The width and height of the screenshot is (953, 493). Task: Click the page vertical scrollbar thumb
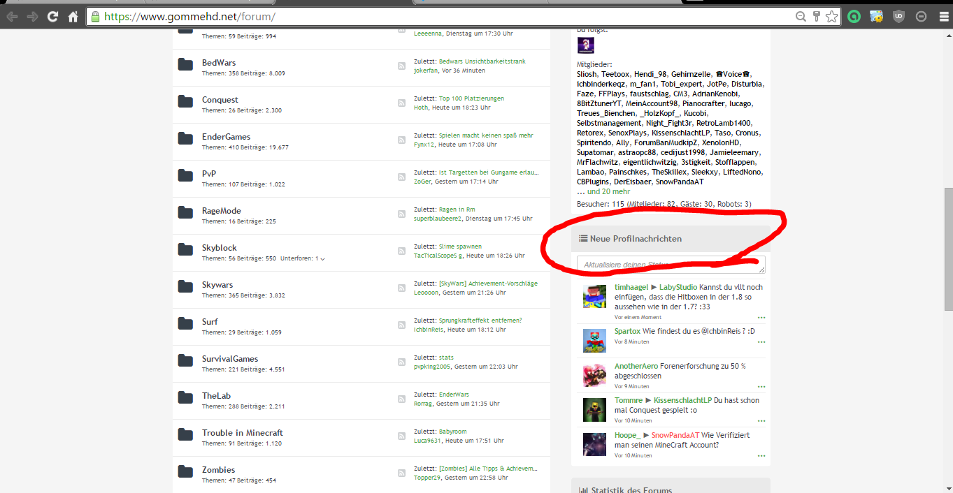(948, 249)
